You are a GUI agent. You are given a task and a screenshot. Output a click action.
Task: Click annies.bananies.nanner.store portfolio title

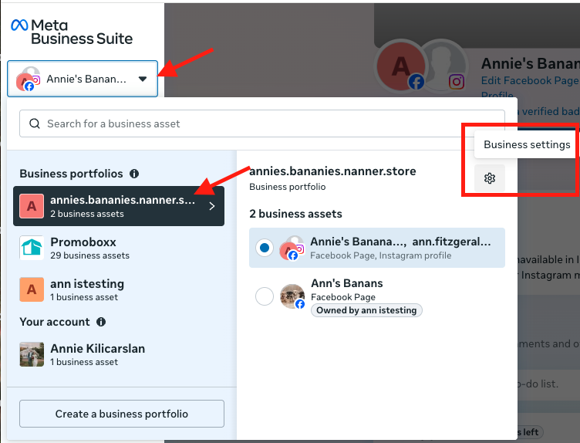pyautogui.click(x=332, y=171)
